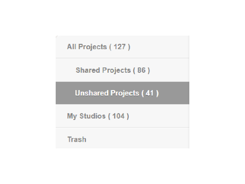This screenshot has width=245, height=184.
Task: Show all 127 projects
Action: pyautogui.click(x=122, y=47)
